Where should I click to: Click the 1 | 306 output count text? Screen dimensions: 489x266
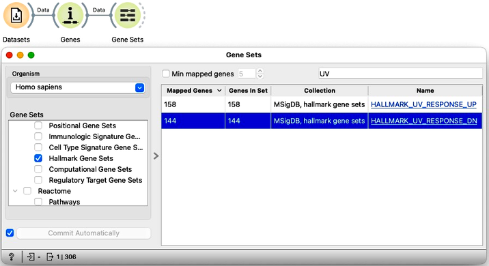pos(66,256)
